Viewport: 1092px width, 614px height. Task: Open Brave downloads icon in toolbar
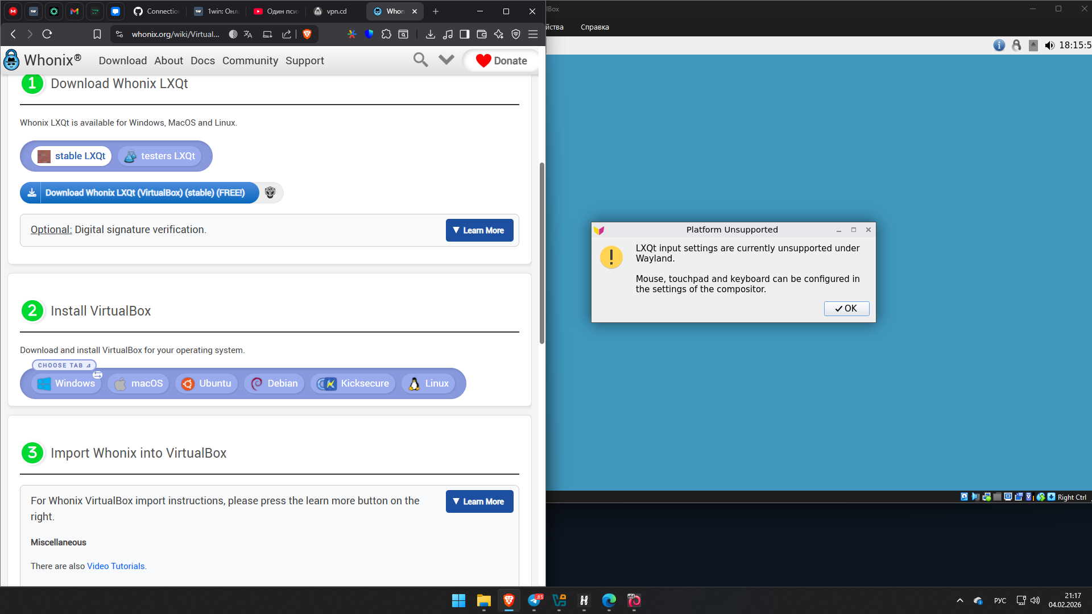click(x=431, y=34)
